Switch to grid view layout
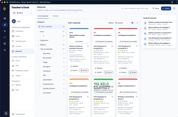The height and width of the screenshot is (117, 178). 132,23
